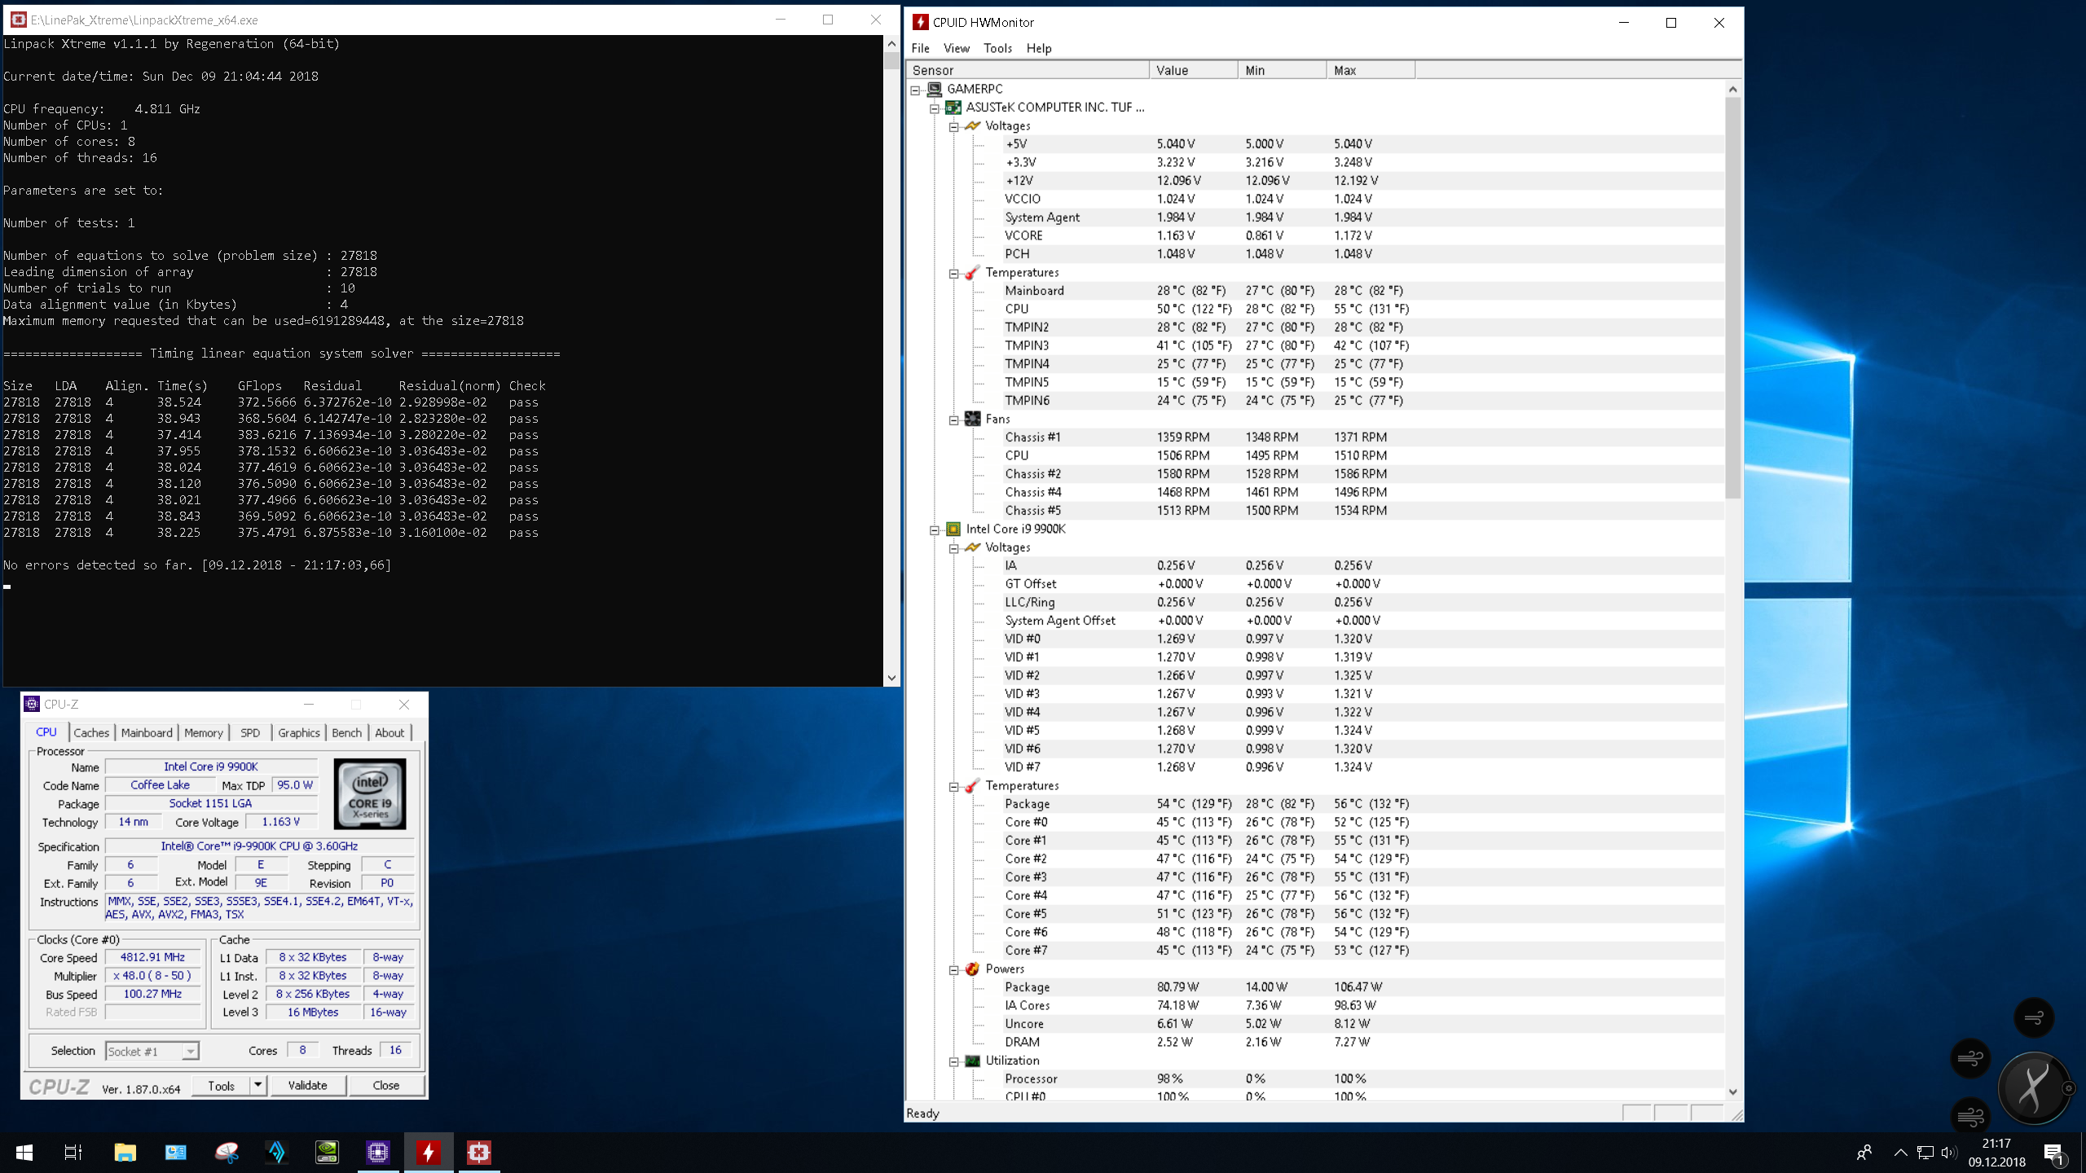Collapse the Intel Core i9 9900K node
Image resolution: width=2086 pixels, height=1173 pixels.
click(x=935, y=529)
